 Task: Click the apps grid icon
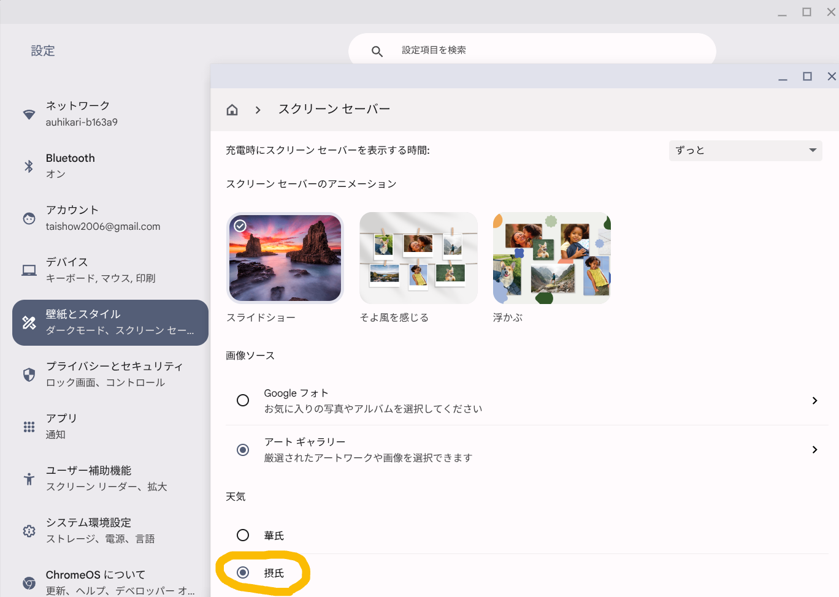tap(29, 427)
